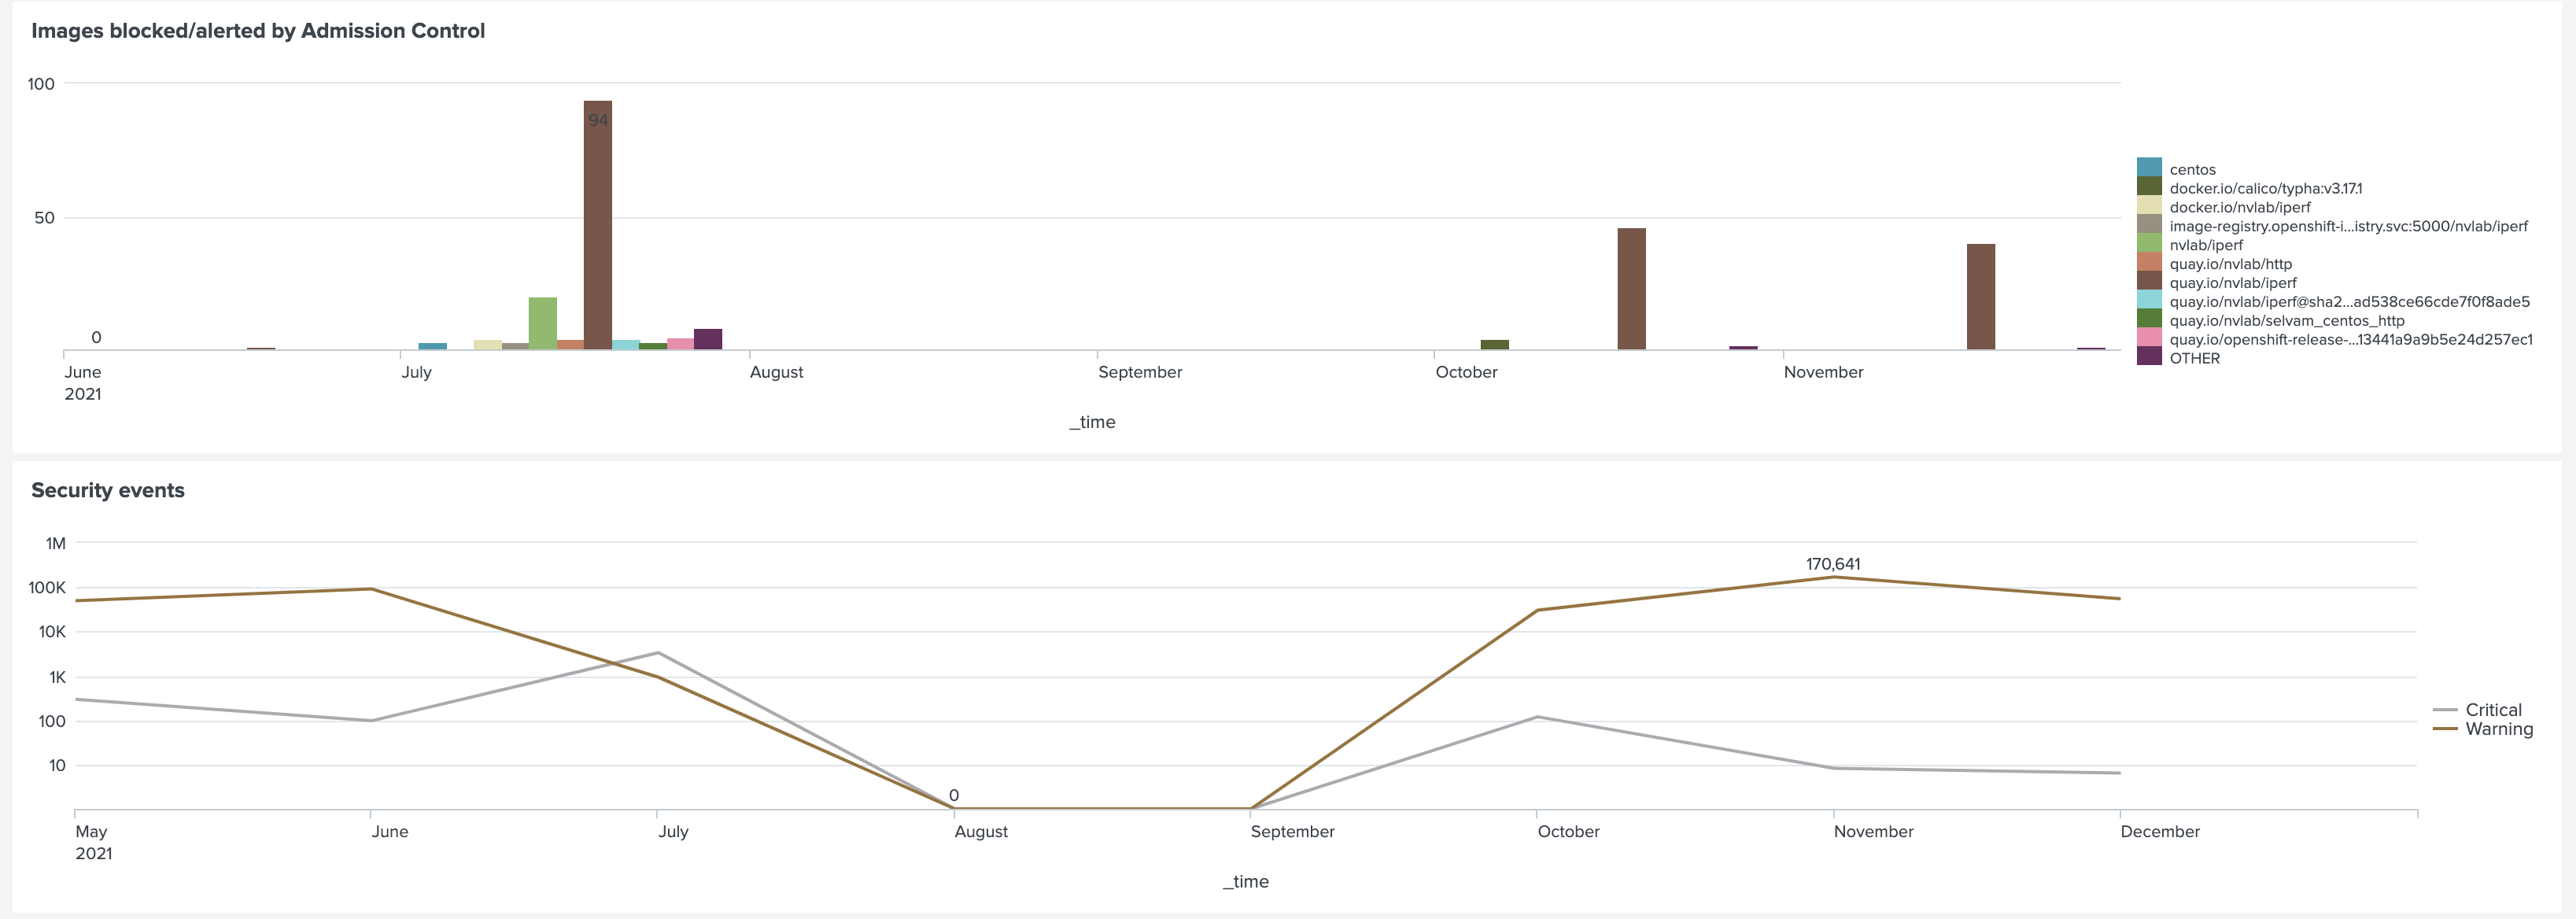The height and width of the screenshot is (919, 2576).
Task: Click the nvlab/iperf legend swatch
Action: click(2149, 243)
